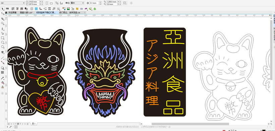This screenshot has height=131, width=275.
Task: Click the YG plugin icon
Action: click(7, 9)
